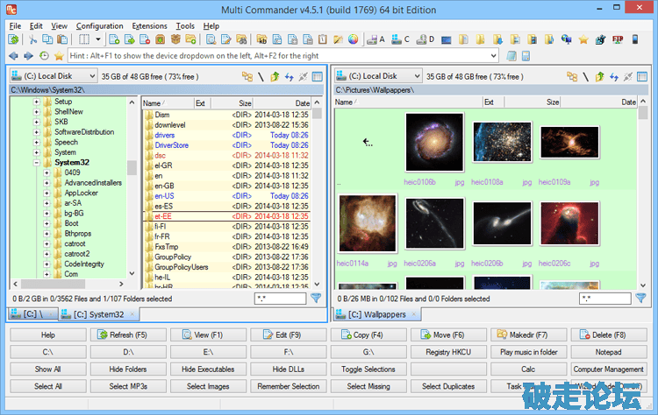
Task: Collapse the System32 tree node
Action: pos(36,163)
